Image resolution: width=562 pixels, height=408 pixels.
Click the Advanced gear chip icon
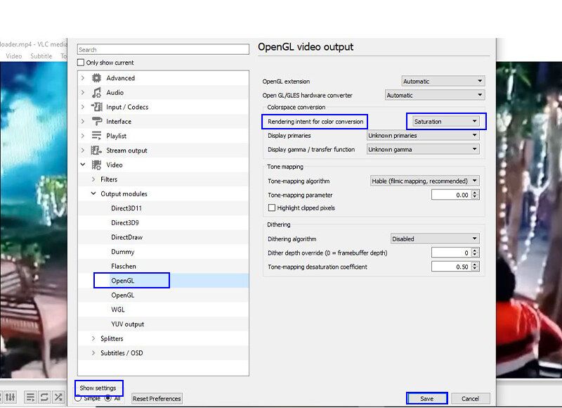(96, 78)
